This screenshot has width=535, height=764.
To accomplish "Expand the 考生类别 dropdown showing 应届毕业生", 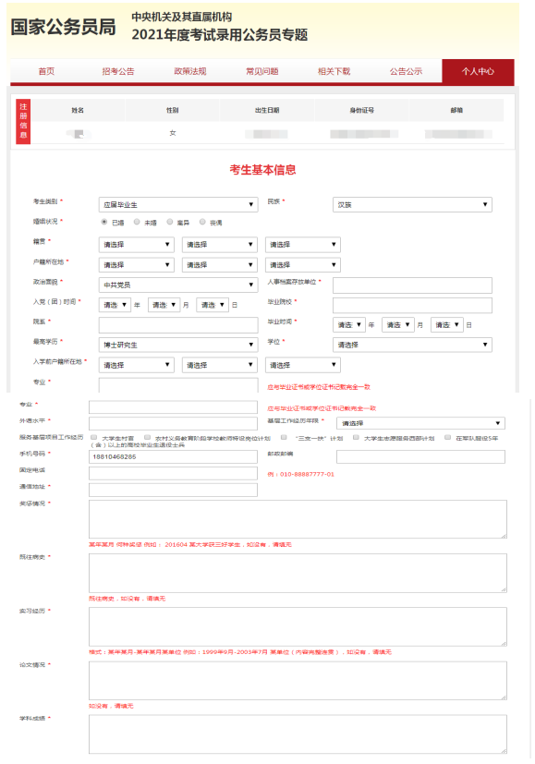I will click(177, 205).
